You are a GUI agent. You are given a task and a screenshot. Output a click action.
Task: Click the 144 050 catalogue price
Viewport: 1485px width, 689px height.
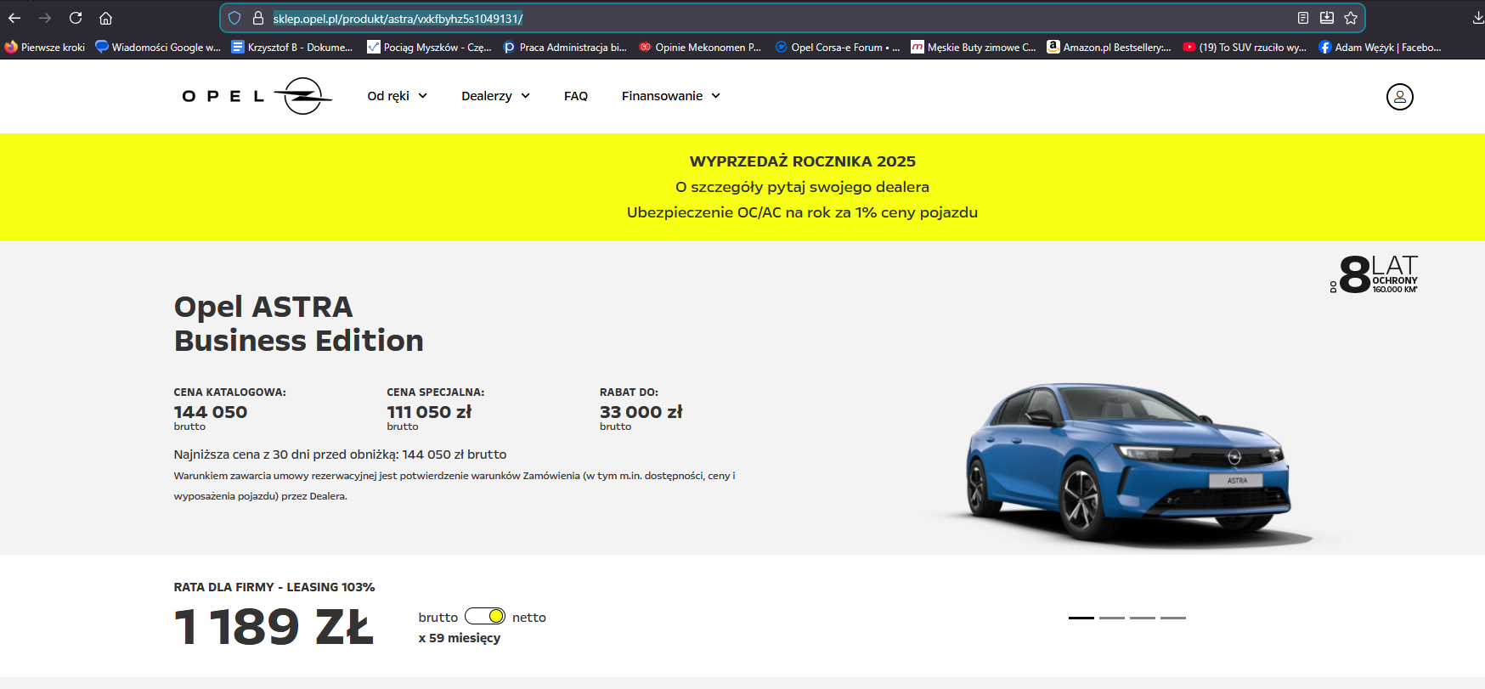coord(211,412)
